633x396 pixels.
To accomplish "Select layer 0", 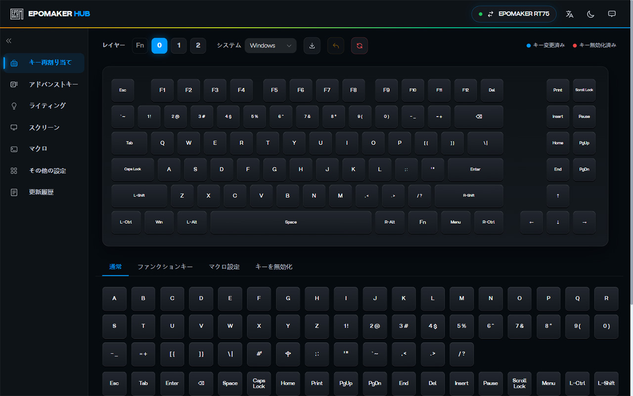I will click(x=159, y=46).
